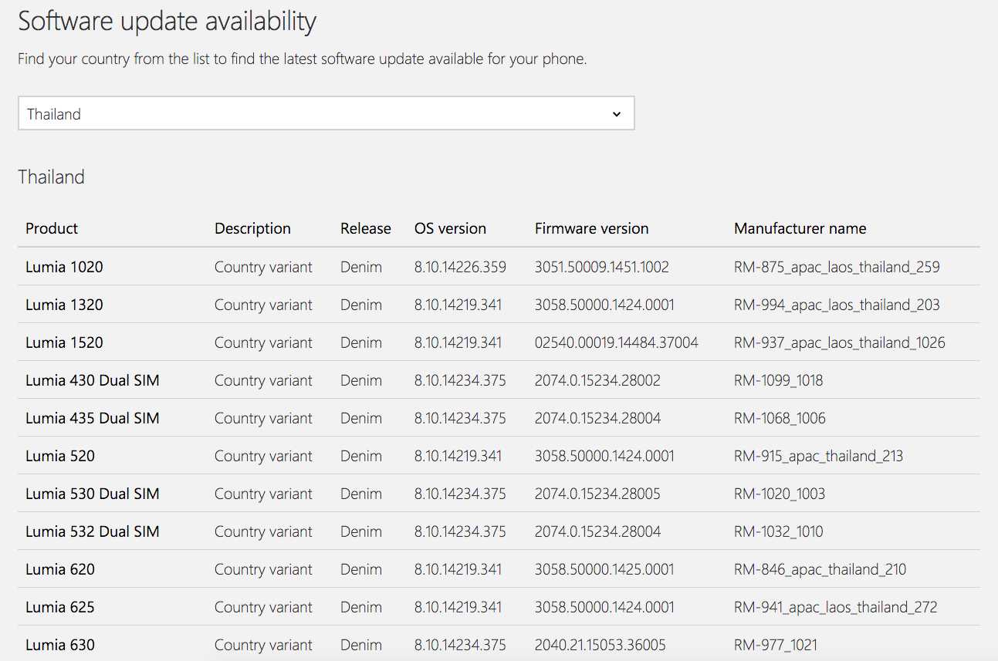Click the Release column header
This screenshot has height=661, width=998.
tap(365, 228)
